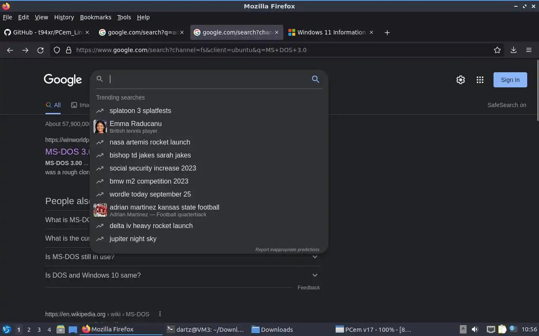This screenshot has width=539, height=336.
Task: Click the Google logo
Action: click(x=63, y=80)
